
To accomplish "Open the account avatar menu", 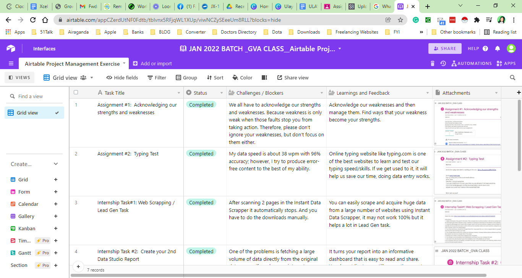I will 511,48.
